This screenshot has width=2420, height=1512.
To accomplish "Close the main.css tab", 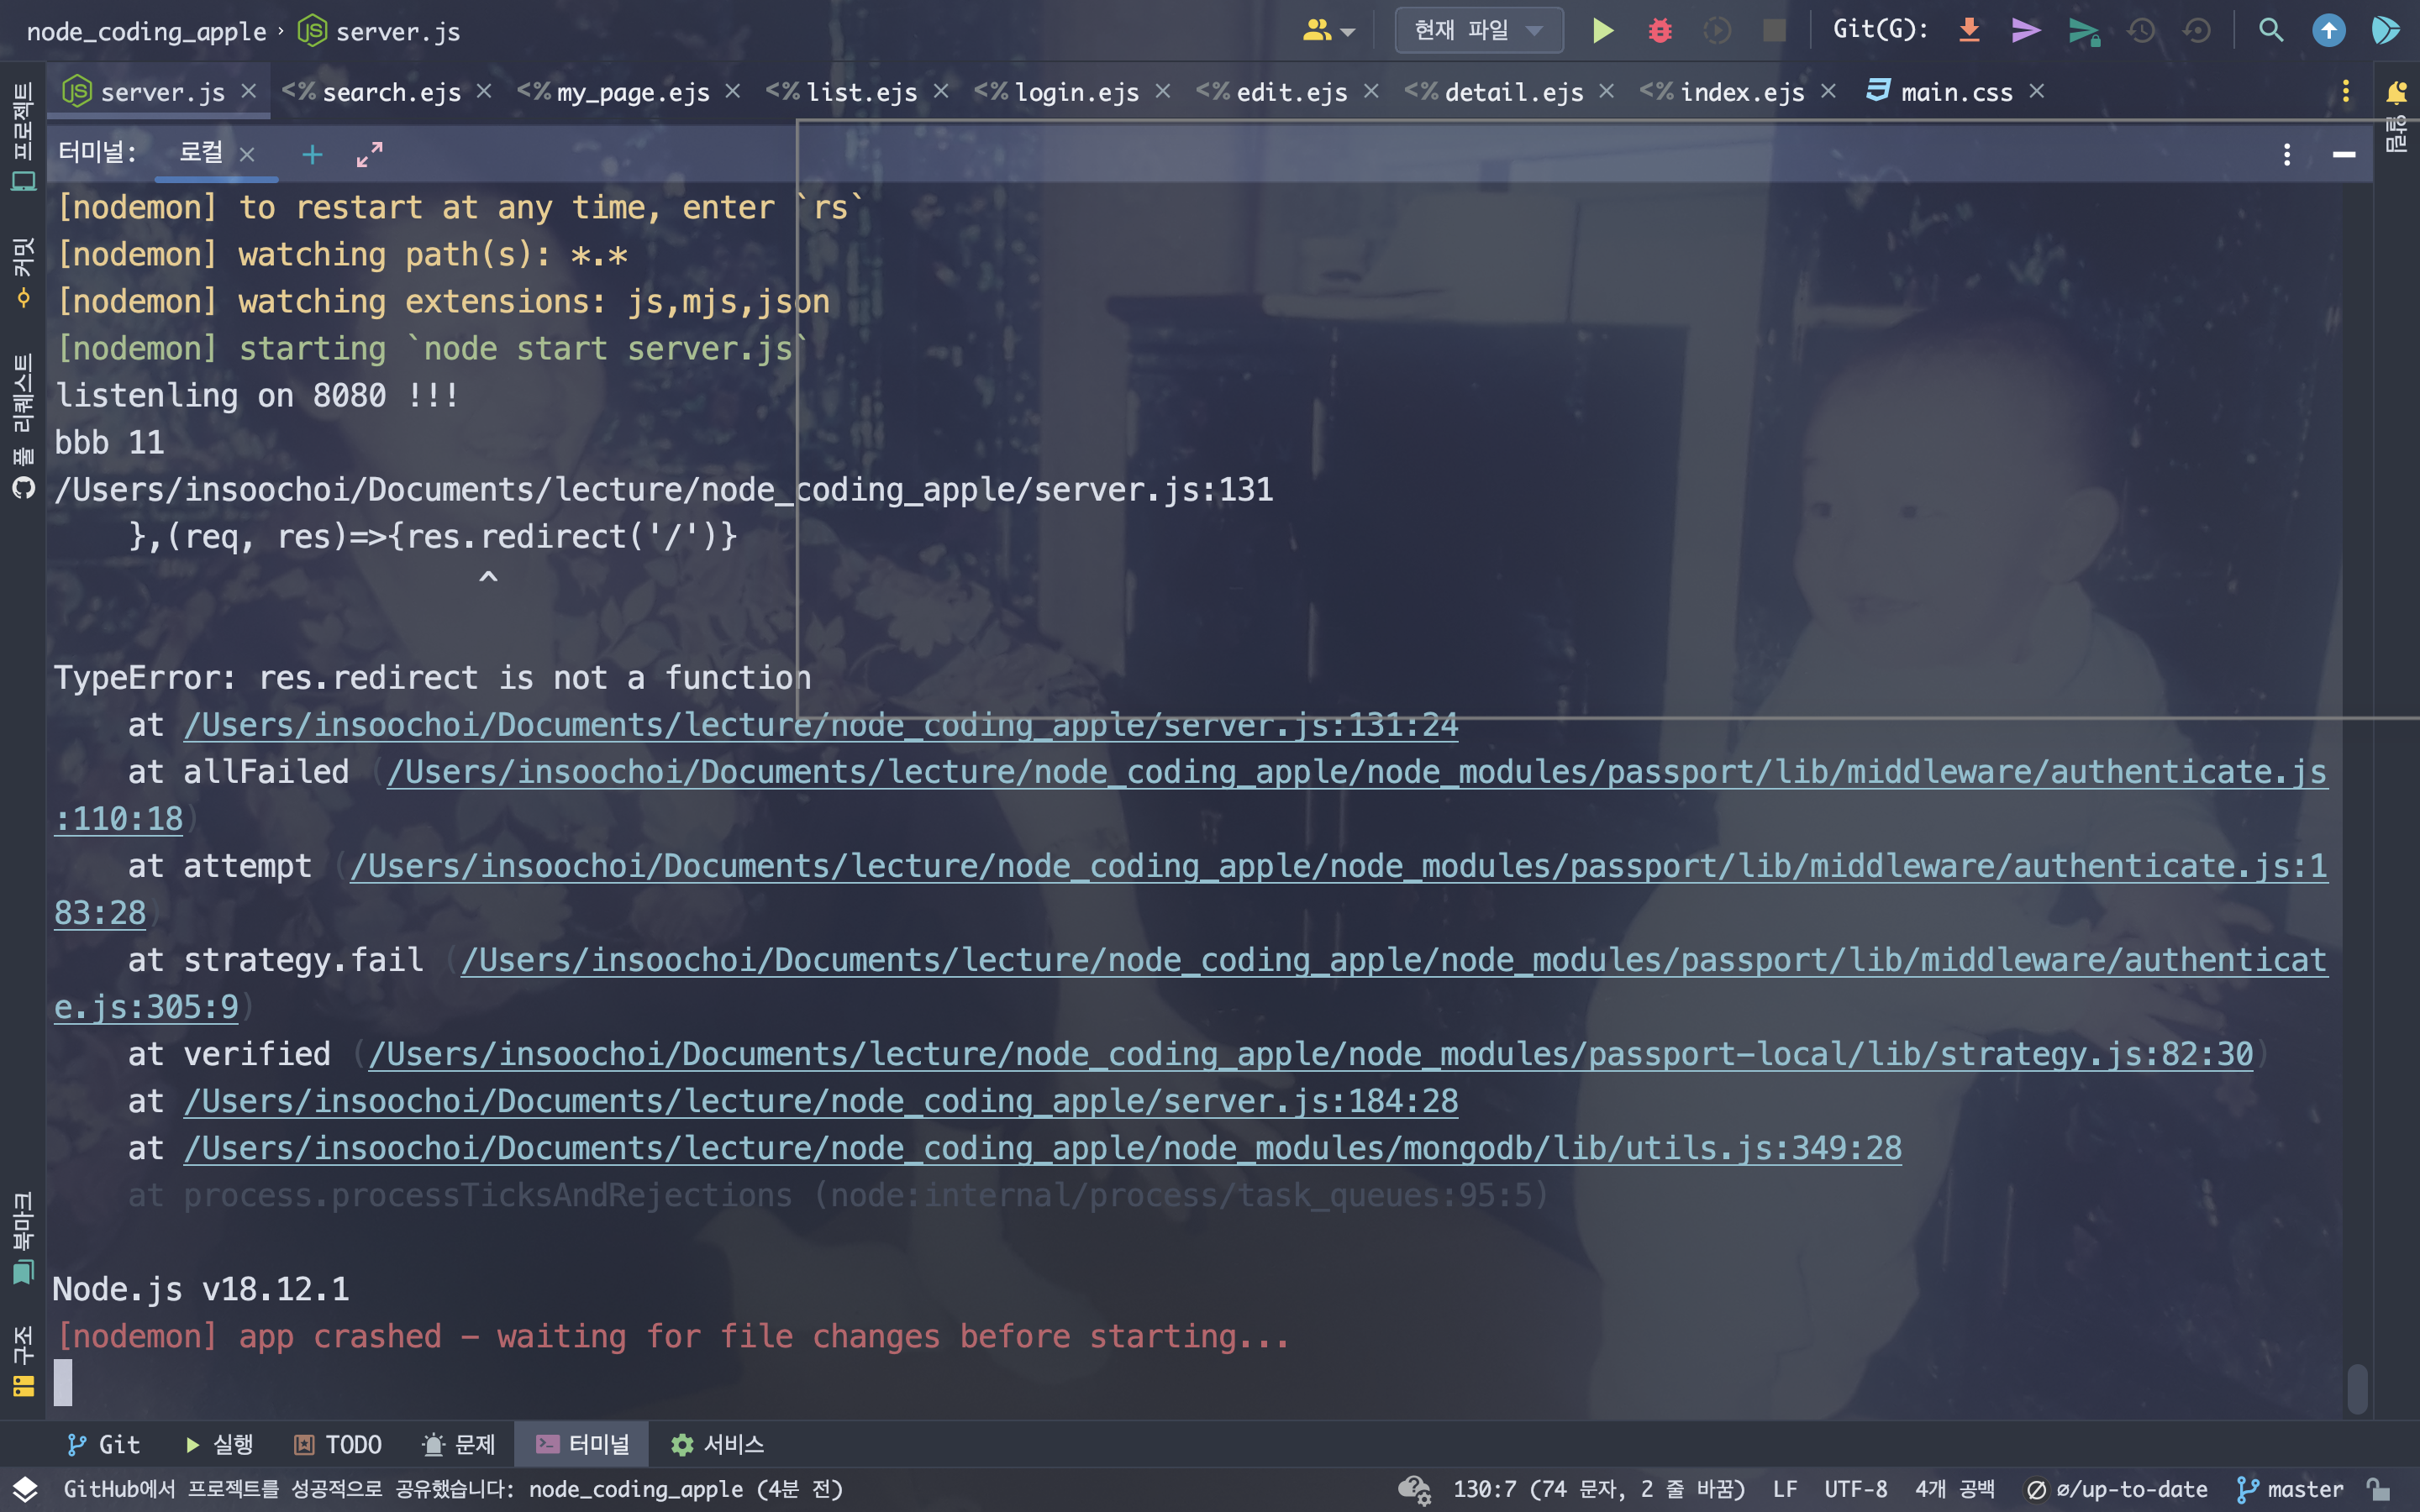I will [2037, 91].
